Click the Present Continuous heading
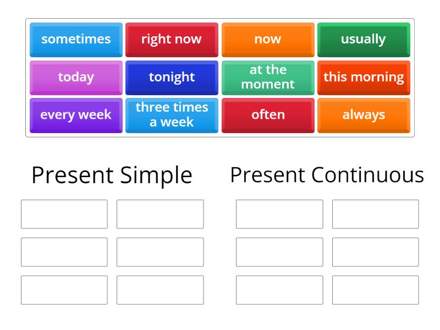440x330 pixels. pyautogui.click(x=327, y=175)
